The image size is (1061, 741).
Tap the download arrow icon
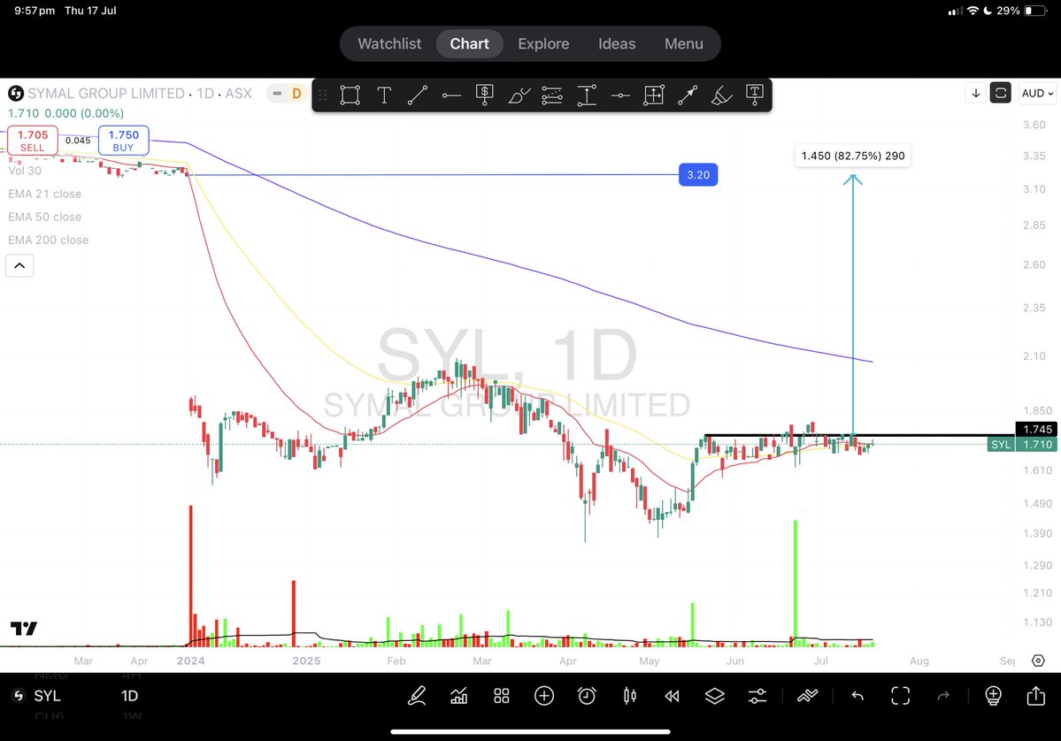(976, 94)
